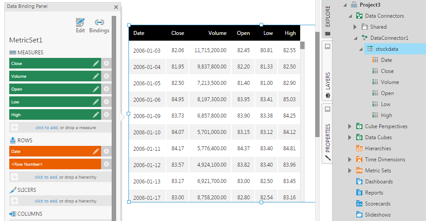
Task: Close the Data Binding Panel
Action: click(x=116, y=7)
